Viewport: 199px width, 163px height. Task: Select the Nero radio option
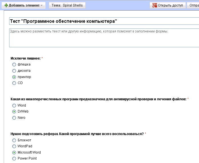click(x=14, y=118)
